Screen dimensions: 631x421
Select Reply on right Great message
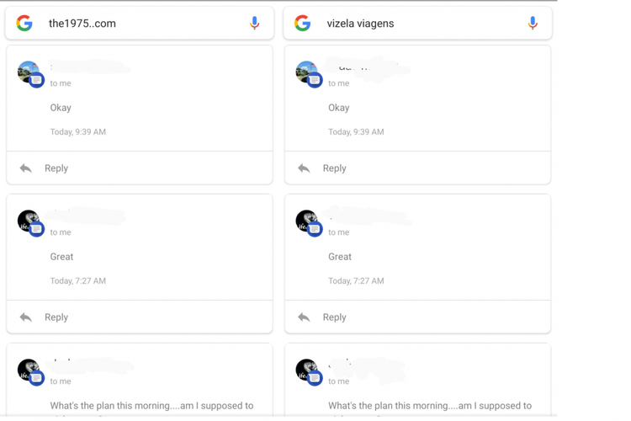(x=334, y=317)
